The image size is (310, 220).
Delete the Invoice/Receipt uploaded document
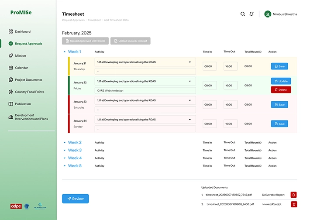tap(294, 204)
